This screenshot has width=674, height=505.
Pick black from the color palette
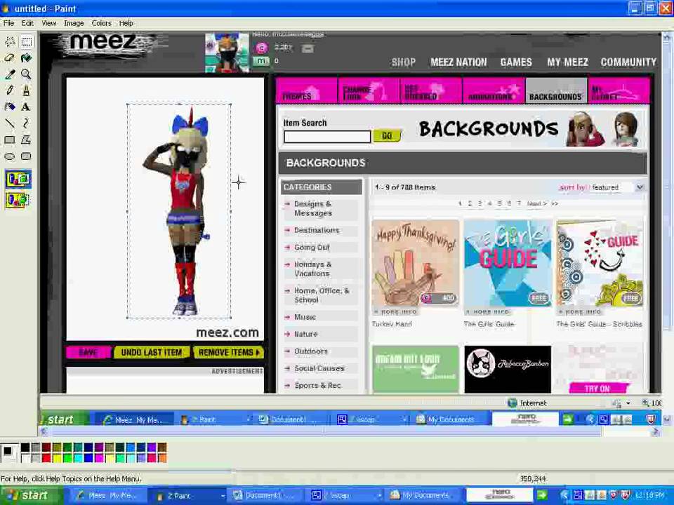point(25,448)
